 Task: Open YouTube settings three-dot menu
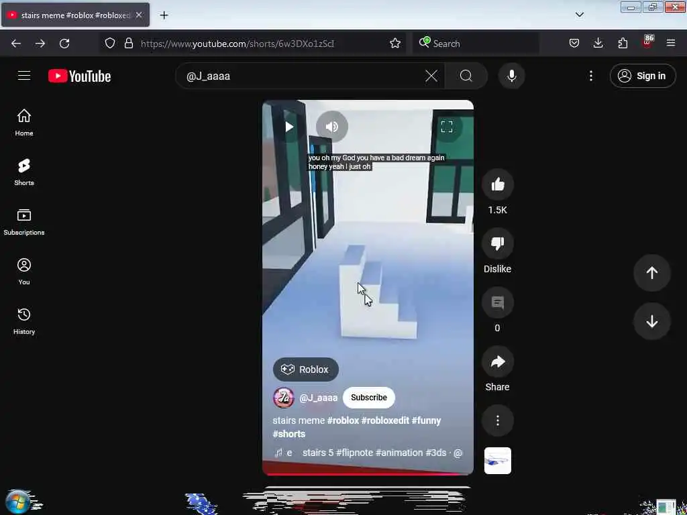(590, 76)
